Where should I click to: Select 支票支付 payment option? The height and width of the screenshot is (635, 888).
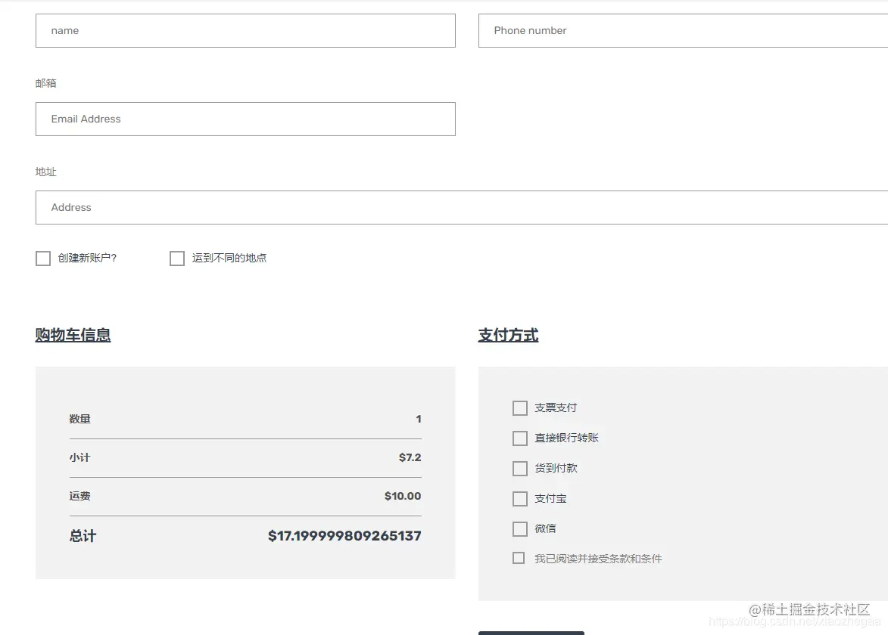pos(520,408)
